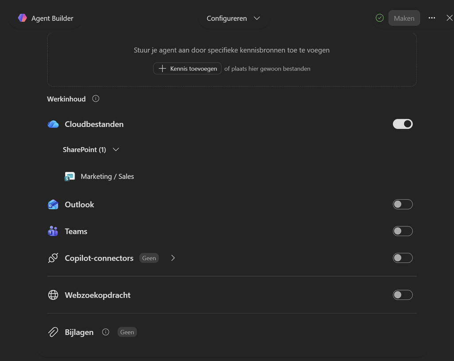
Task: Enable the Teams toggle
Action: tap(403, 231)
